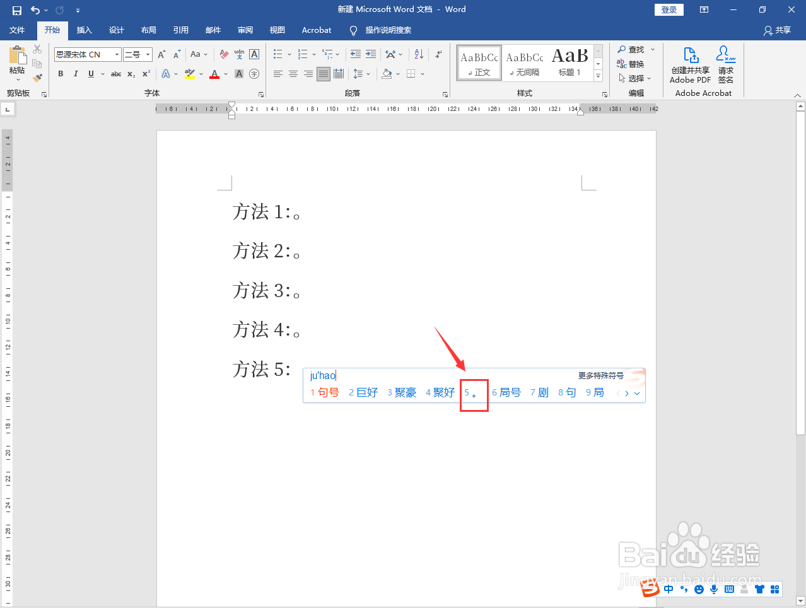The height and width of the screenshot is (608, 806).
Task: Select the 标题 1 style
Action: 570,63
